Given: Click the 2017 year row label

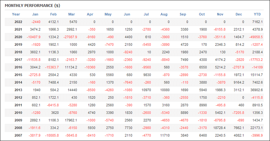Looking at the screenshot, I should click(x=18, y=60).
